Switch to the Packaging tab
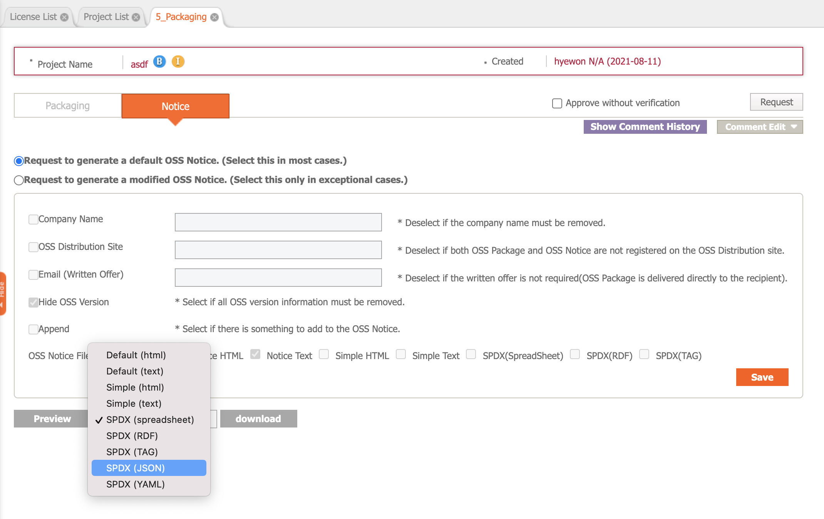This screenshot has width=824, height=519. (68, 106)
